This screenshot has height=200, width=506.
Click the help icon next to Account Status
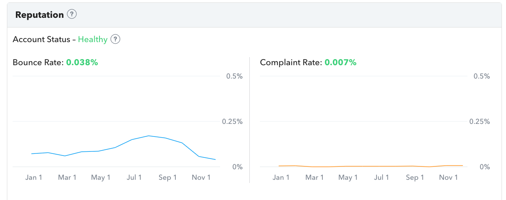(x=116, y=39)
